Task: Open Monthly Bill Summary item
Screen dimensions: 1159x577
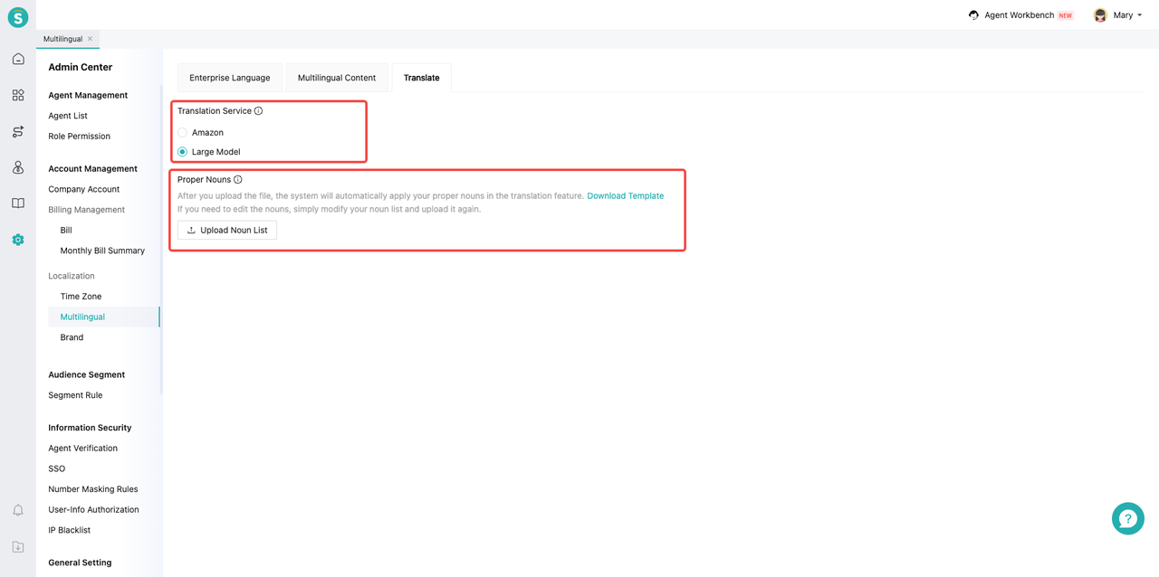Action: pos(102,251)
